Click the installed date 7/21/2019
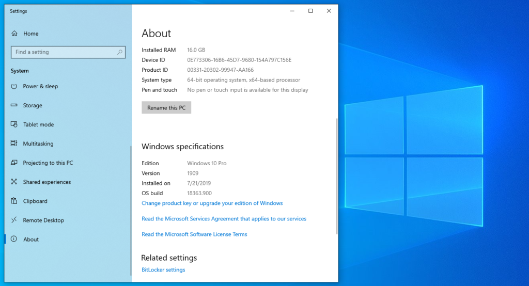529x286 pixels. pos(199,183)
